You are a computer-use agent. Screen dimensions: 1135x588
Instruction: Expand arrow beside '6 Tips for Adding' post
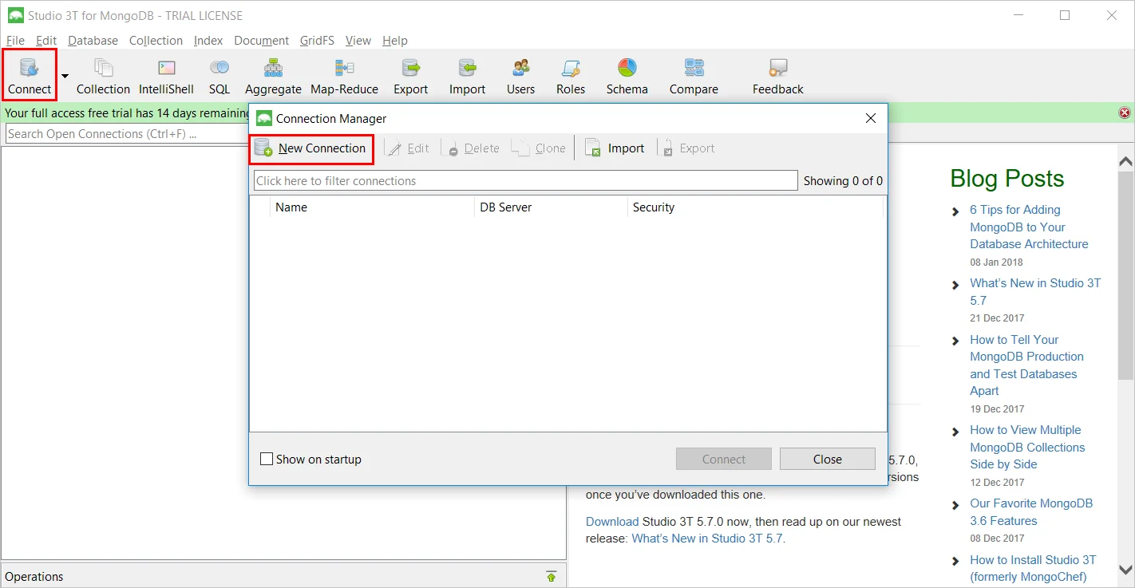(956, 211)
